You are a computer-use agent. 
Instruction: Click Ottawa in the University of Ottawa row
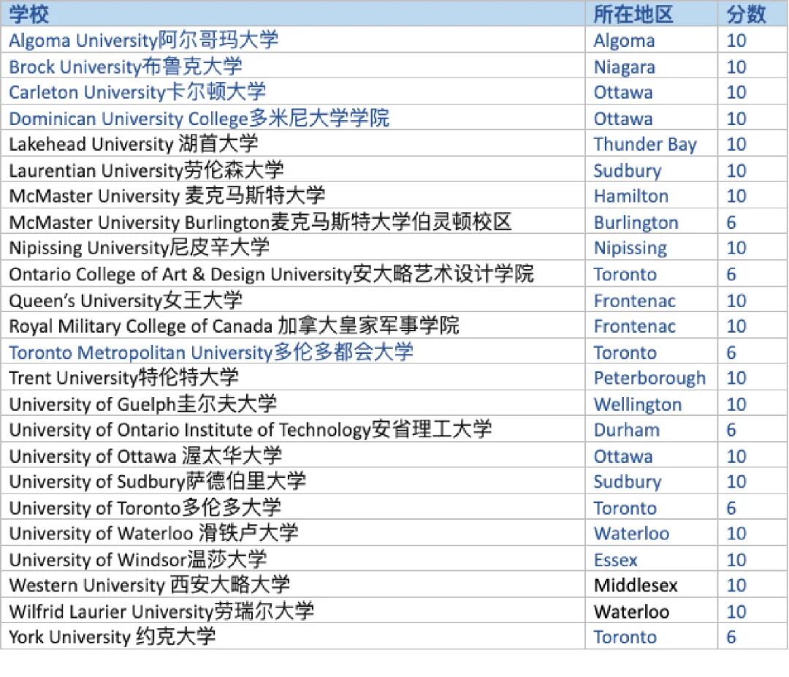point(623,456)
